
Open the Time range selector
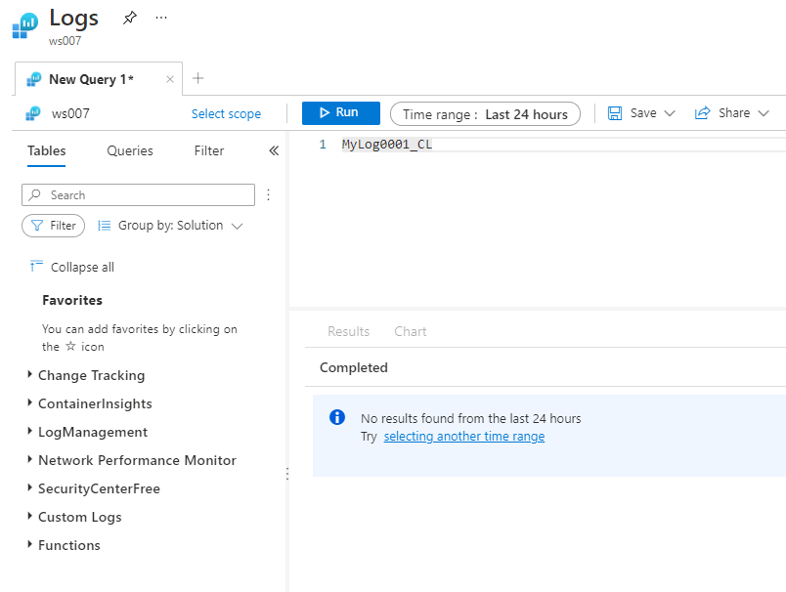pyautogui.click(x=485, y=114)
